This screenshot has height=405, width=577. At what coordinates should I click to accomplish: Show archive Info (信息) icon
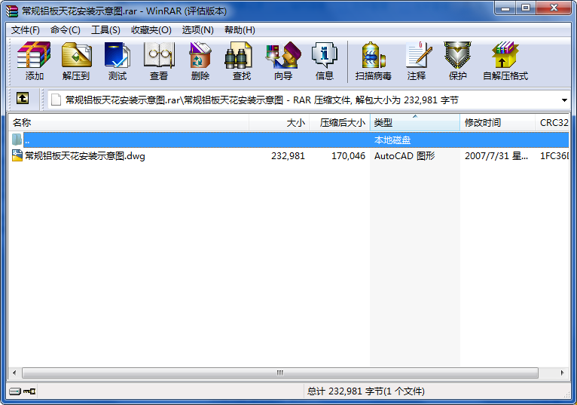(324, 61)
